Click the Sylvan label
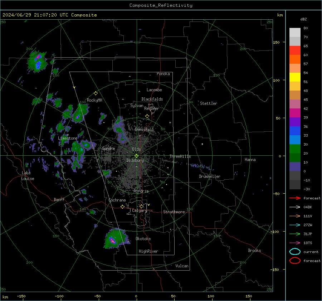322x301 pixels. click(x=137, y=106)
